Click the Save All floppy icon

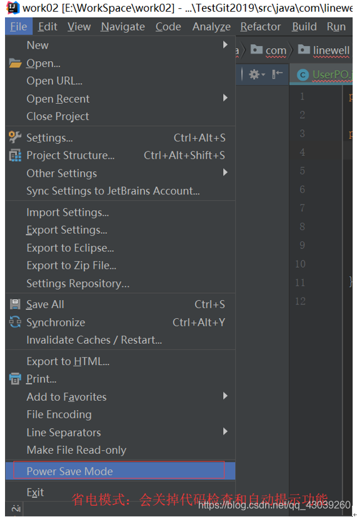click(15, 304)
